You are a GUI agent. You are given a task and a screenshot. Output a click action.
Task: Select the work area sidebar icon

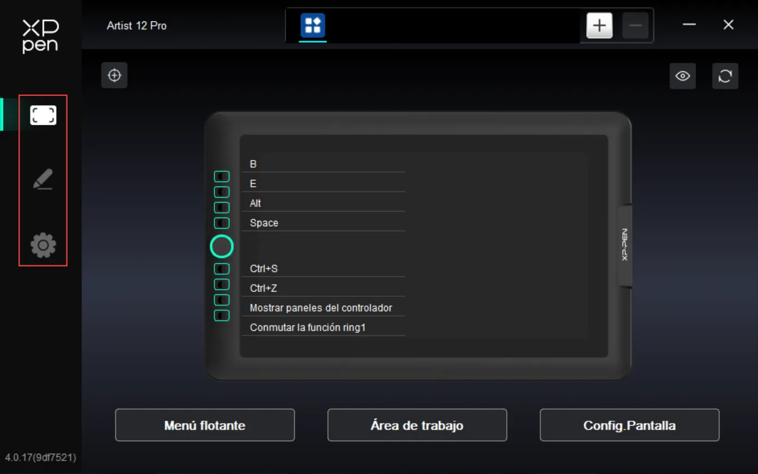tap(43, 115)
